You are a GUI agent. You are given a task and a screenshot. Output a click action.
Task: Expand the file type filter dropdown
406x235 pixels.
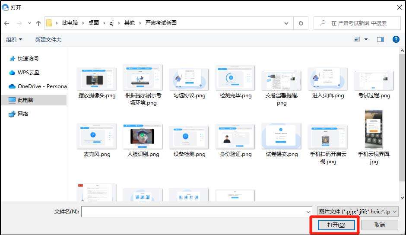pos(395,212)
